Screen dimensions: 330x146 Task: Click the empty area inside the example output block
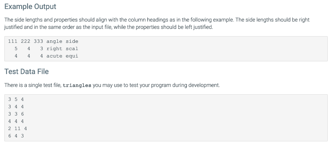coord(202,48)
